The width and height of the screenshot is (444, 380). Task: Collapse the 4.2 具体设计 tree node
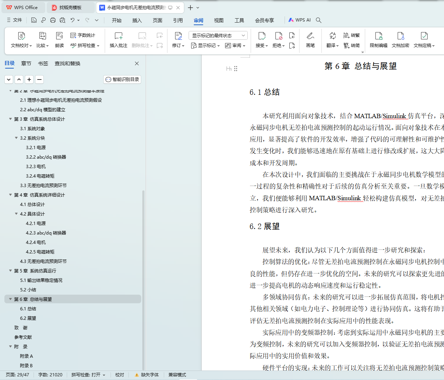tap(16, 214)
